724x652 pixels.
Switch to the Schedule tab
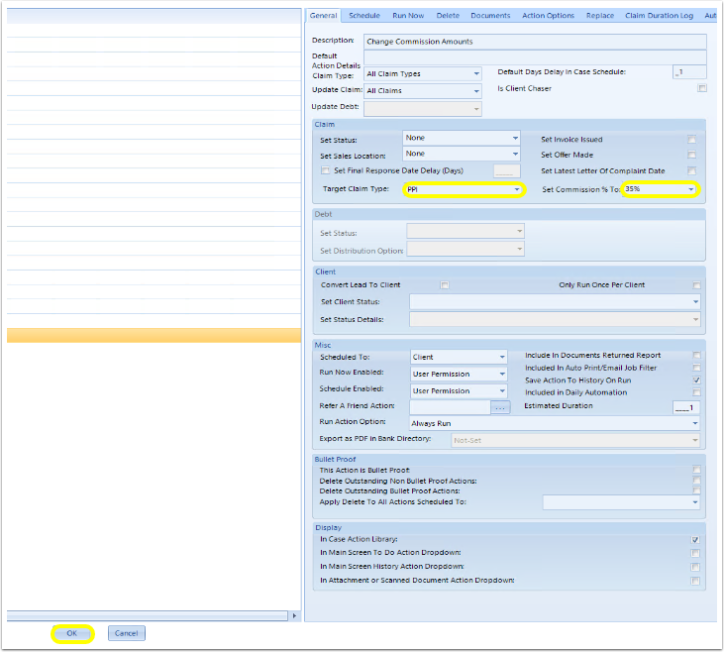click(364, 16)
